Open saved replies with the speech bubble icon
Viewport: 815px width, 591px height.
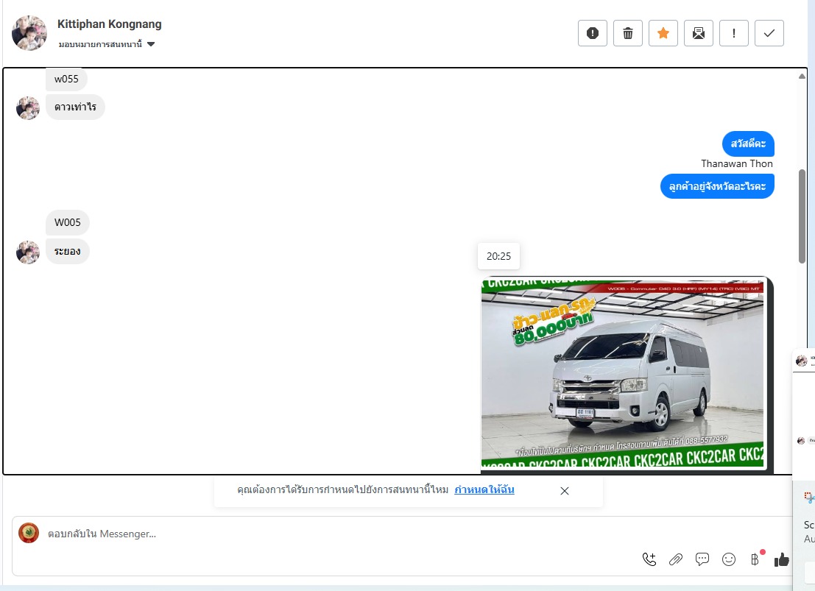pos(702,559)
